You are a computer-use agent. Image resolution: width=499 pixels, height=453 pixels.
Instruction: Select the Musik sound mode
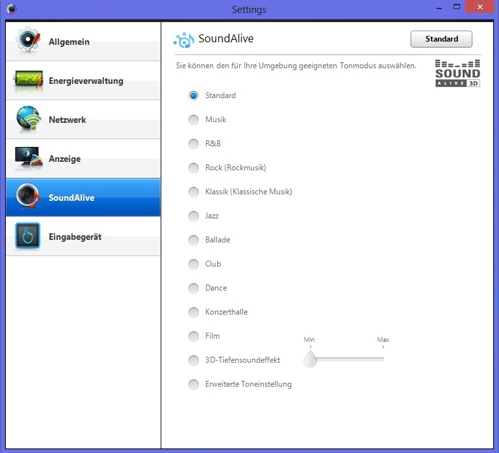[x=194, y=120]
